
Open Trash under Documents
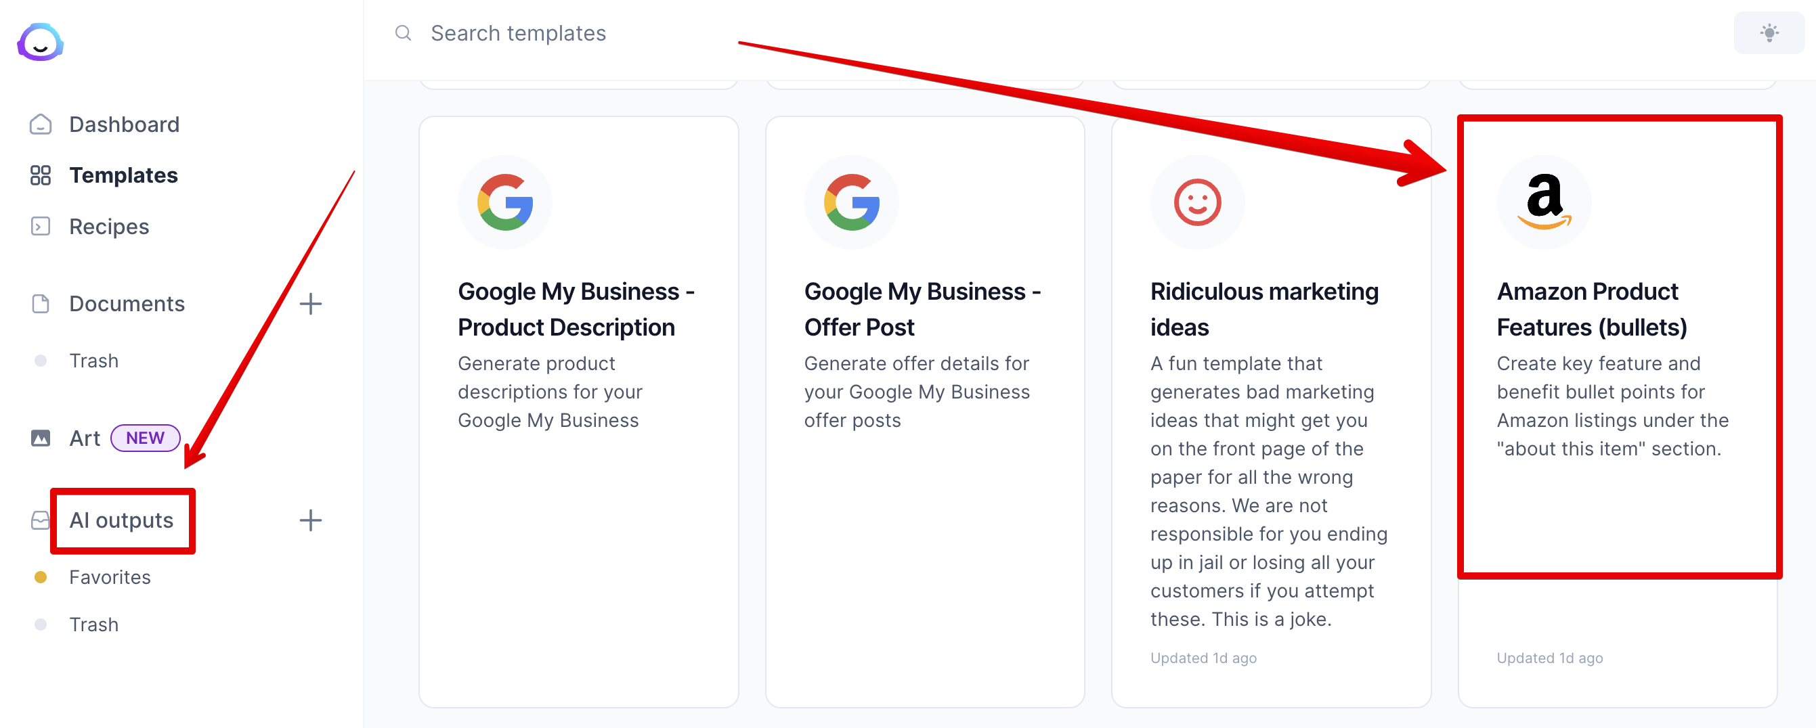(93, 361)
